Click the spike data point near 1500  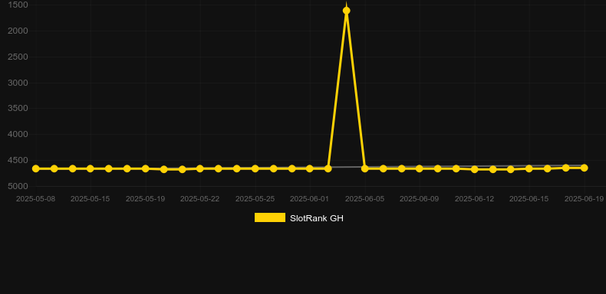346,11
